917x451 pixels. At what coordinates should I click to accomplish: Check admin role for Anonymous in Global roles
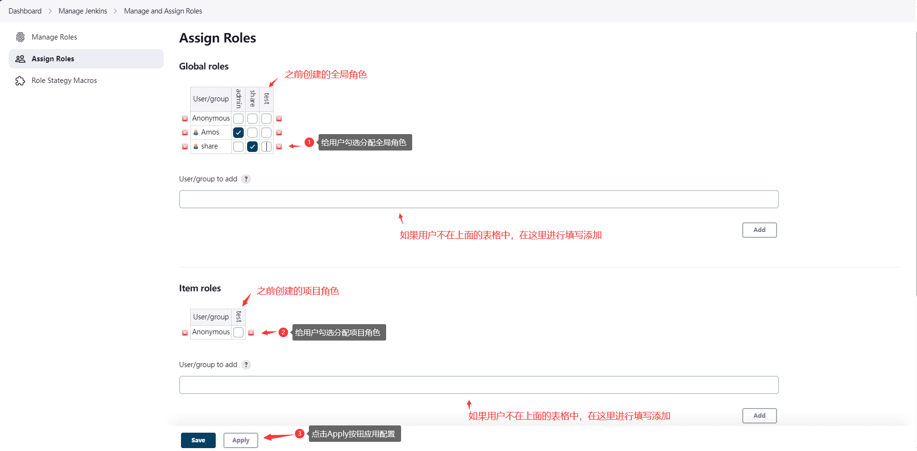238,119
